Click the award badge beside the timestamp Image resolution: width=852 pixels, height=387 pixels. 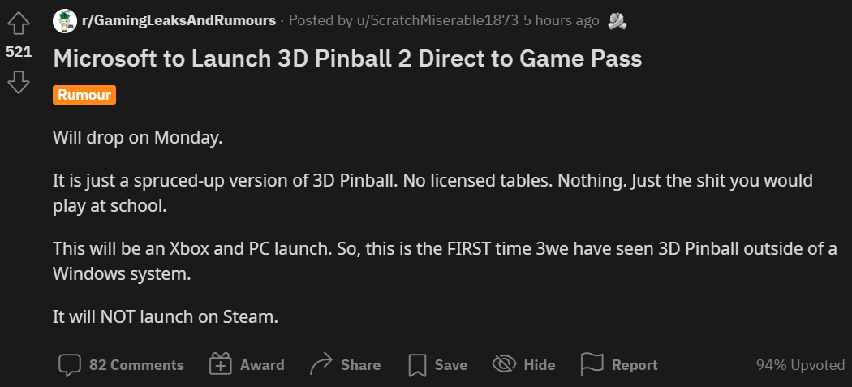[x=617, y=21]
